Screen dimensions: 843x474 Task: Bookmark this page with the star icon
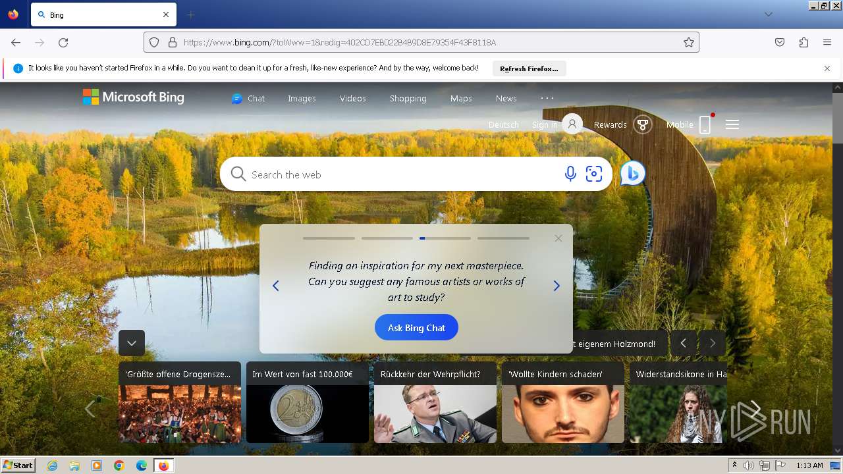pos(689,42)
